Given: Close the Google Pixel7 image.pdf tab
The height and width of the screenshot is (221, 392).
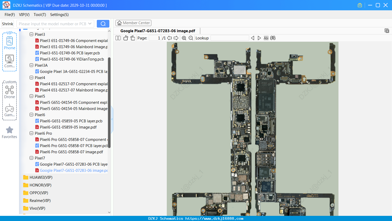Looking at the screenshot, I should point(387,31).
